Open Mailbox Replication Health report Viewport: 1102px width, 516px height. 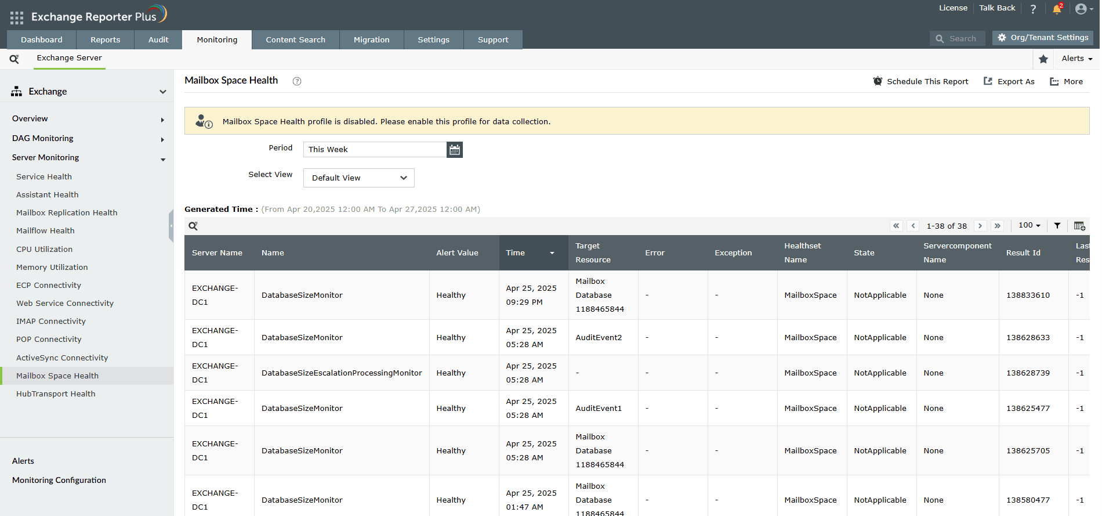pyautogui.click(x=67, y=213)
